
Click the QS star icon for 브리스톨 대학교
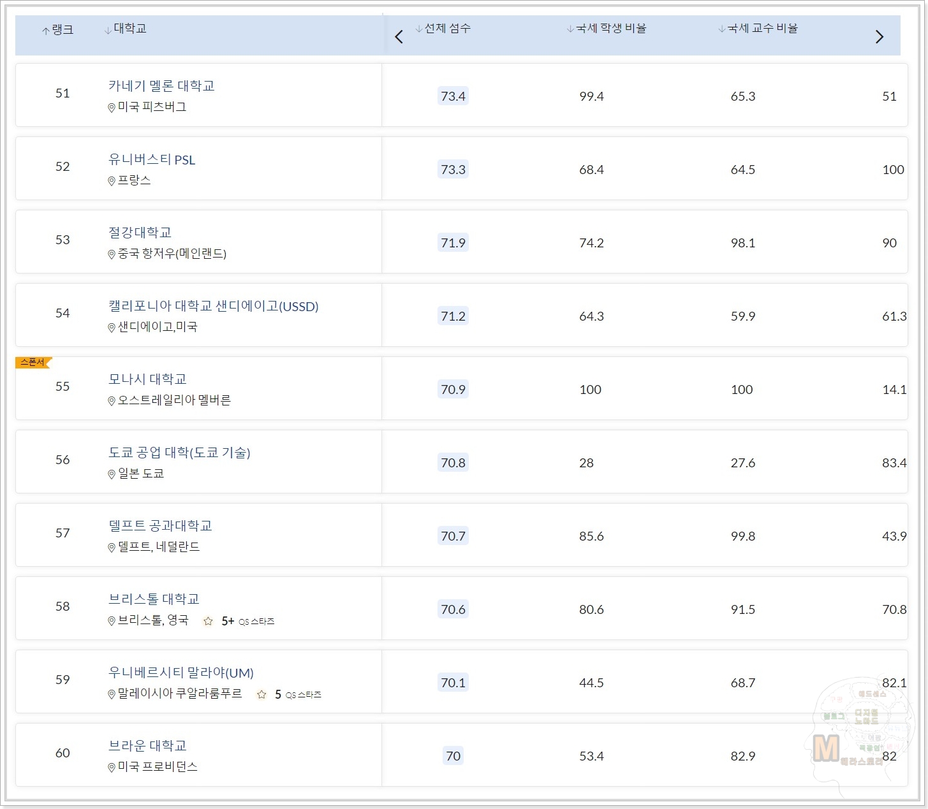tap(208, 621)
